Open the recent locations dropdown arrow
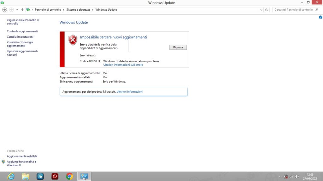Image resolution: width=323 pixels, height=181 pixels. (17, 10)
